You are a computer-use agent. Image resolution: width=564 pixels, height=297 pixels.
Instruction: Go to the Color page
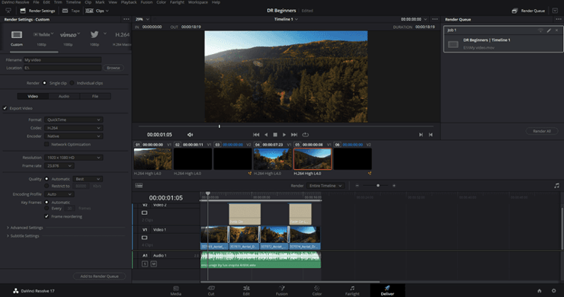point(317,291)
